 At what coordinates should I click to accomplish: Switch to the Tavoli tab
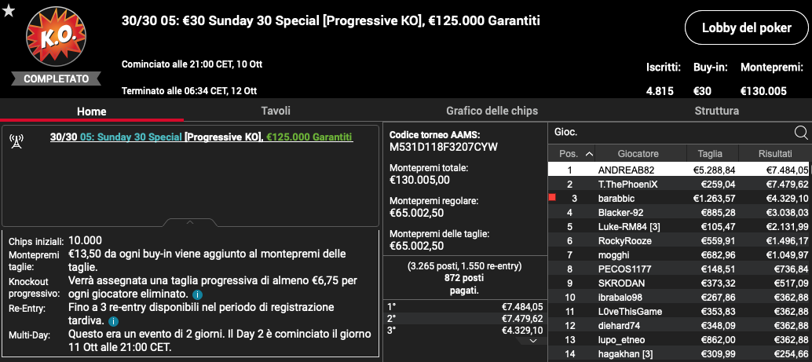[x=276, y=111]
